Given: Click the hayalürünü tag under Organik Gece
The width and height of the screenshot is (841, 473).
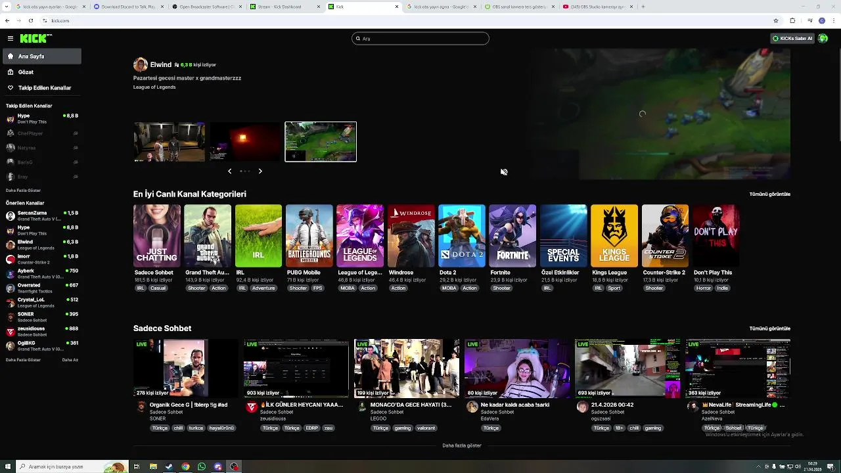Looking at the screenshot, I should pos(221,428).
